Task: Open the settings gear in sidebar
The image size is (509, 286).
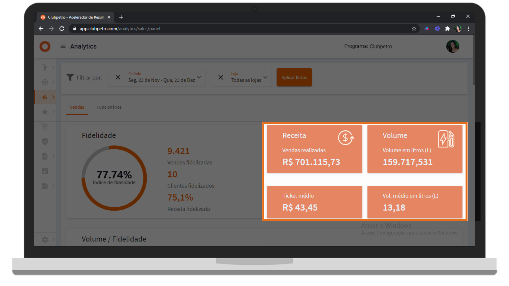Action: [x=45, y=239]
